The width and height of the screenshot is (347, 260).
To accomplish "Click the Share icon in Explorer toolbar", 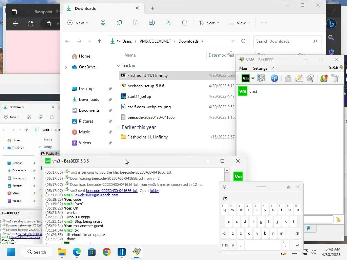I will click(168, 23).
